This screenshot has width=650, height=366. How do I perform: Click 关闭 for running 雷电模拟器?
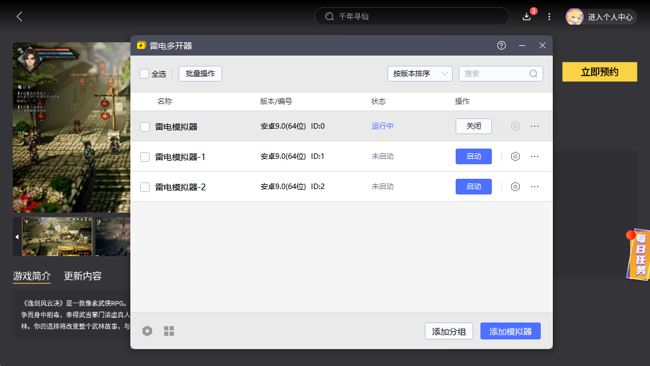(473, 126)
